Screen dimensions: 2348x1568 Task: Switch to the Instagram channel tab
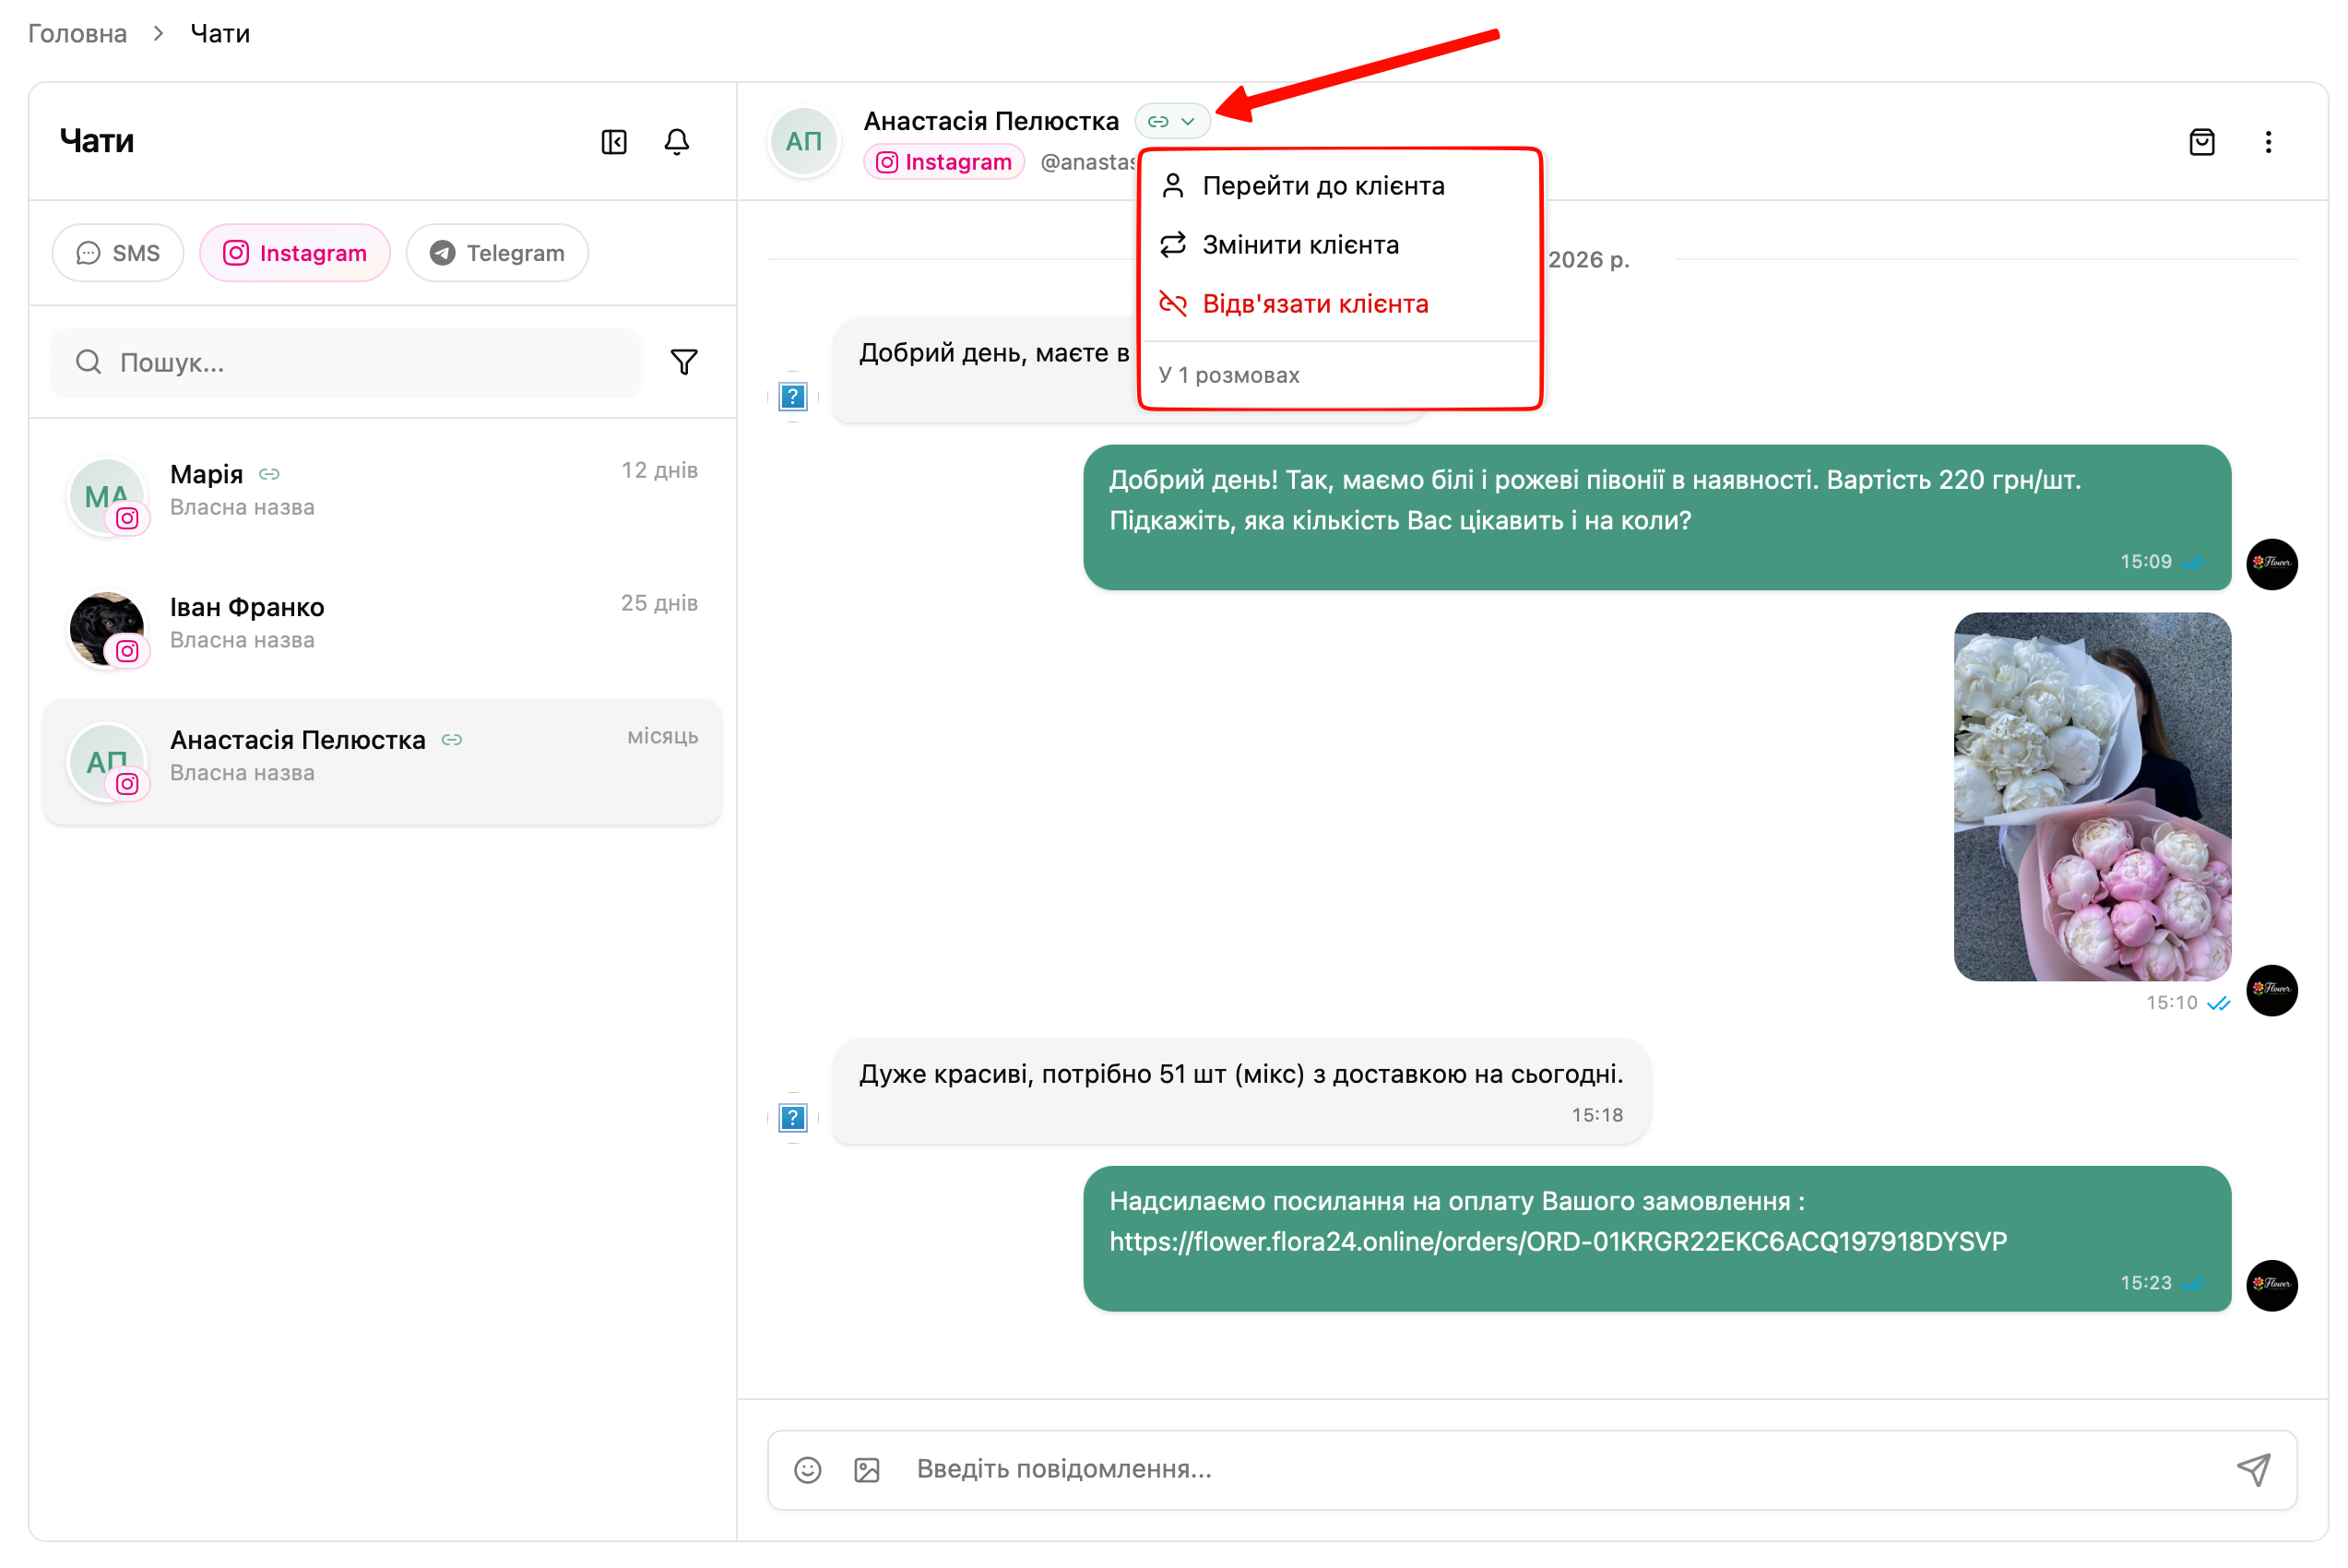click(295, 253)
